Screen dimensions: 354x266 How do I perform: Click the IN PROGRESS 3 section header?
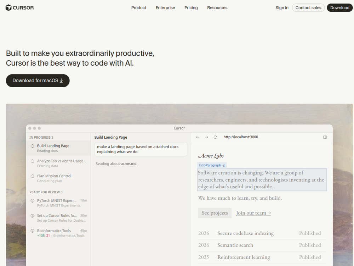point(41,138)
